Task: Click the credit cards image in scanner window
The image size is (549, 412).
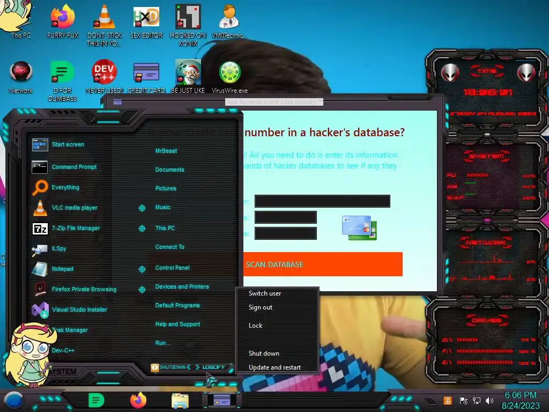Action: coord(359,227)
